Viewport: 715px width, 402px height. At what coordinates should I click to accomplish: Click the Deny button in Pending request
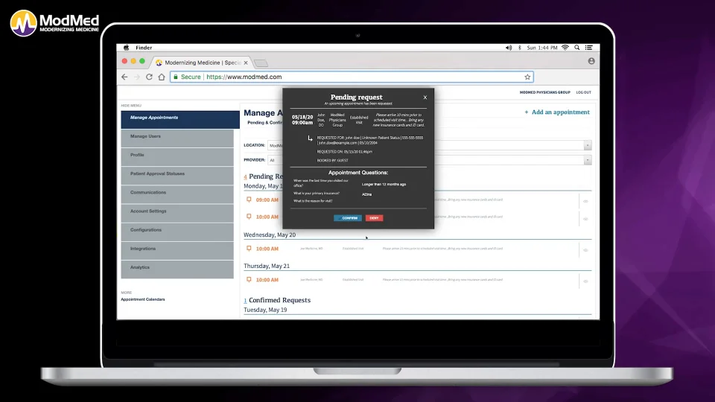(x=374, y=218)
